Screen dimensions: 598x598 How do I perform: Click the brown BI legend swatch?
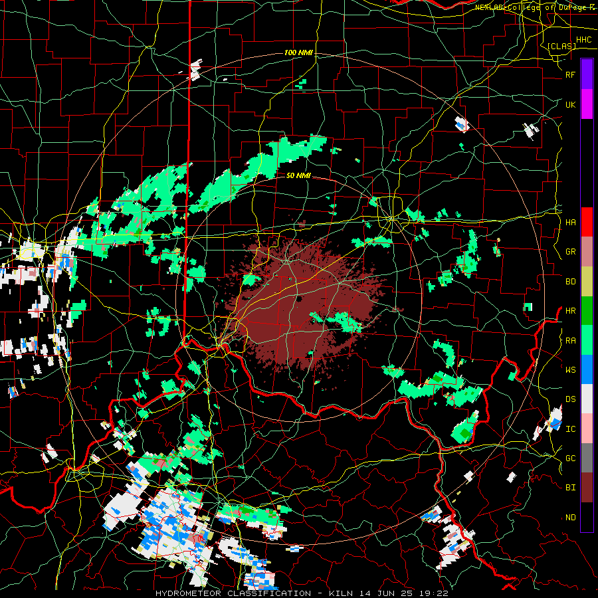(587, 488)
